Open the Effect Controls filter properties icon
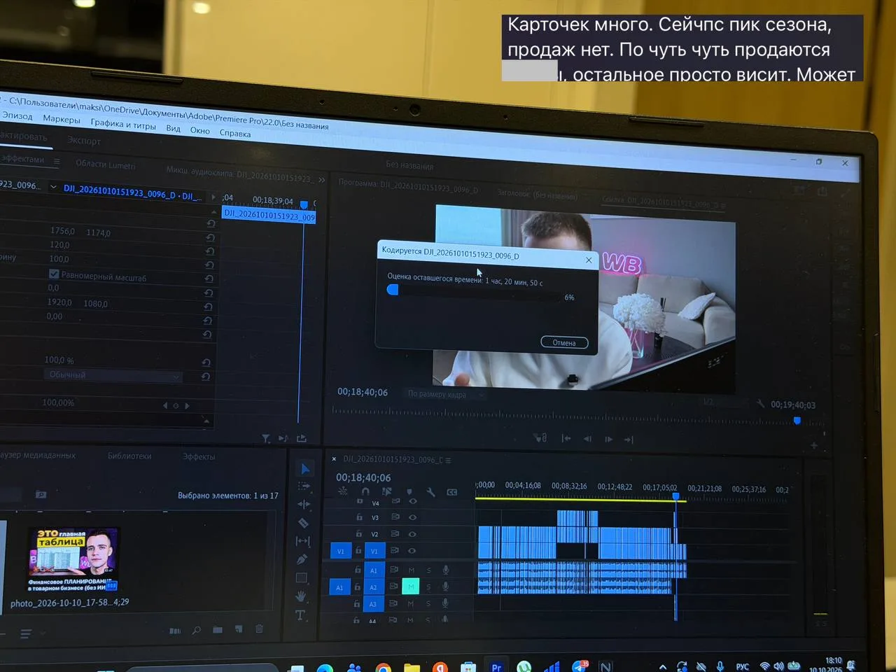896x672 pixels. click(266, 439)
